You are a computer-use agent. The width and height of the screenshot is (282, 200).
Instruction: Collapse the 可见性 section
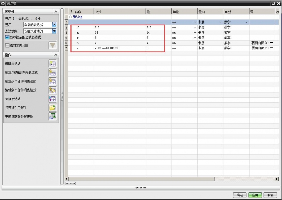(x=56, y=12)
